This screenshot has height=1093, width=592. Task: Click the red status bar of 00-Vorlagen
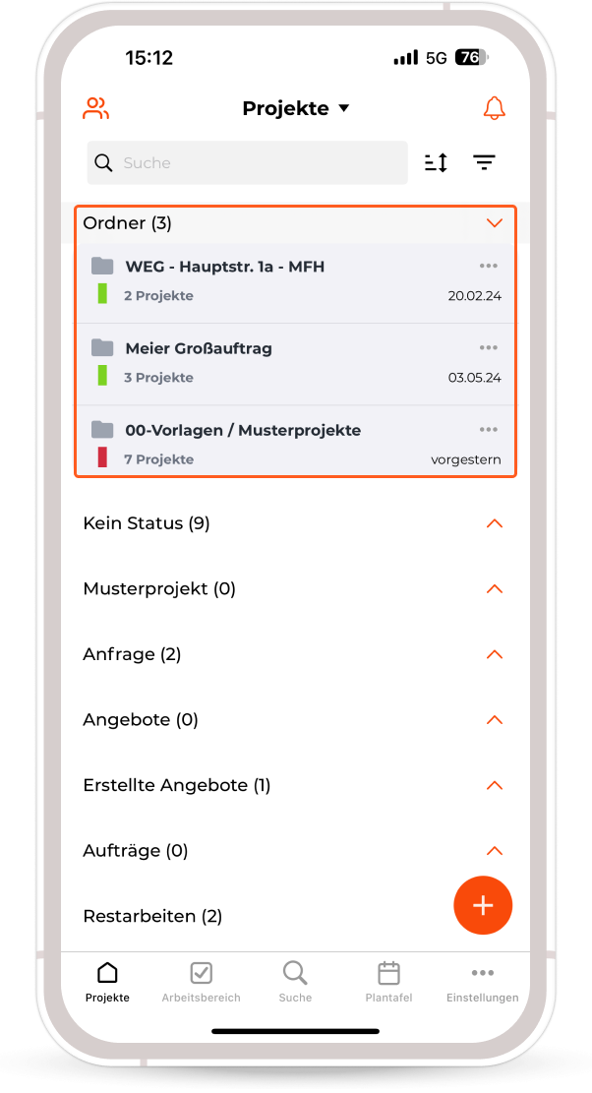[102, 457]
